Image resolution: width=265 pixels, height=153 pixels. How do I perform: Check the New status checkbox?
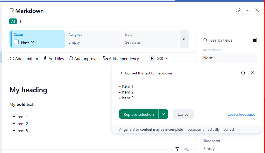[x=17, y=42]
